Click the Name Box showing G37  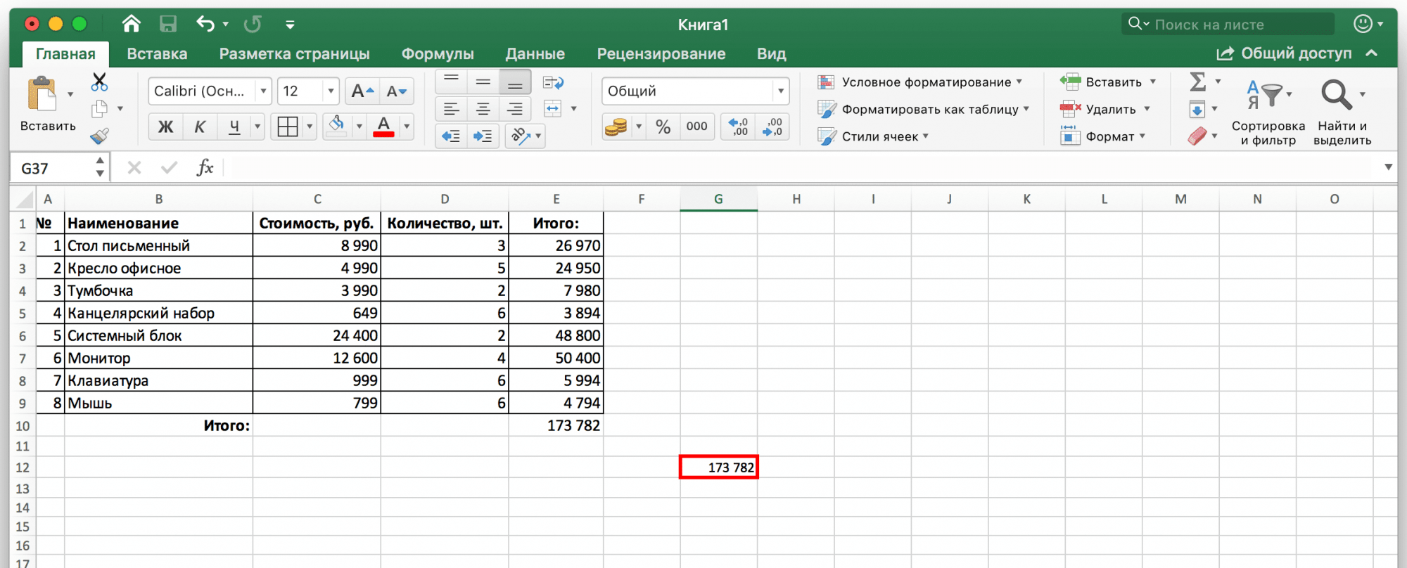53,168
